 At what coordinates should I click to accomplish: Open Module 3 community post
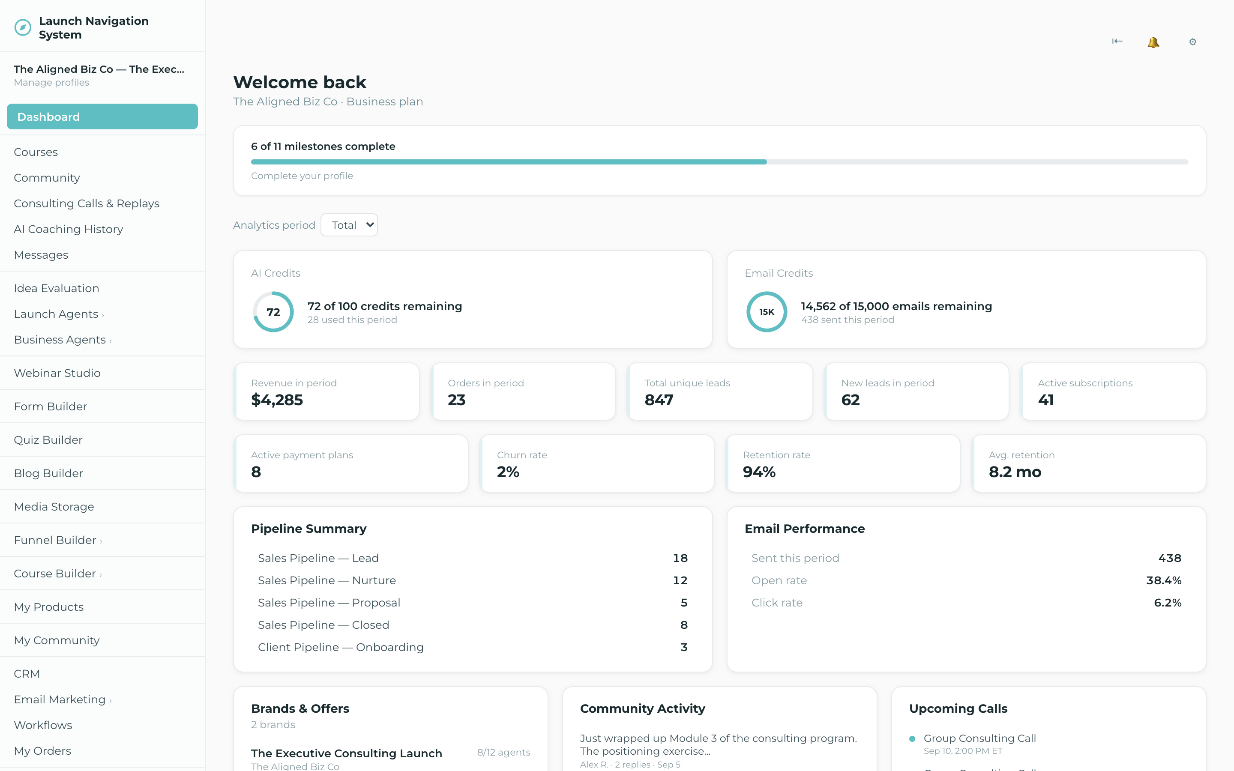click(719, 744)
